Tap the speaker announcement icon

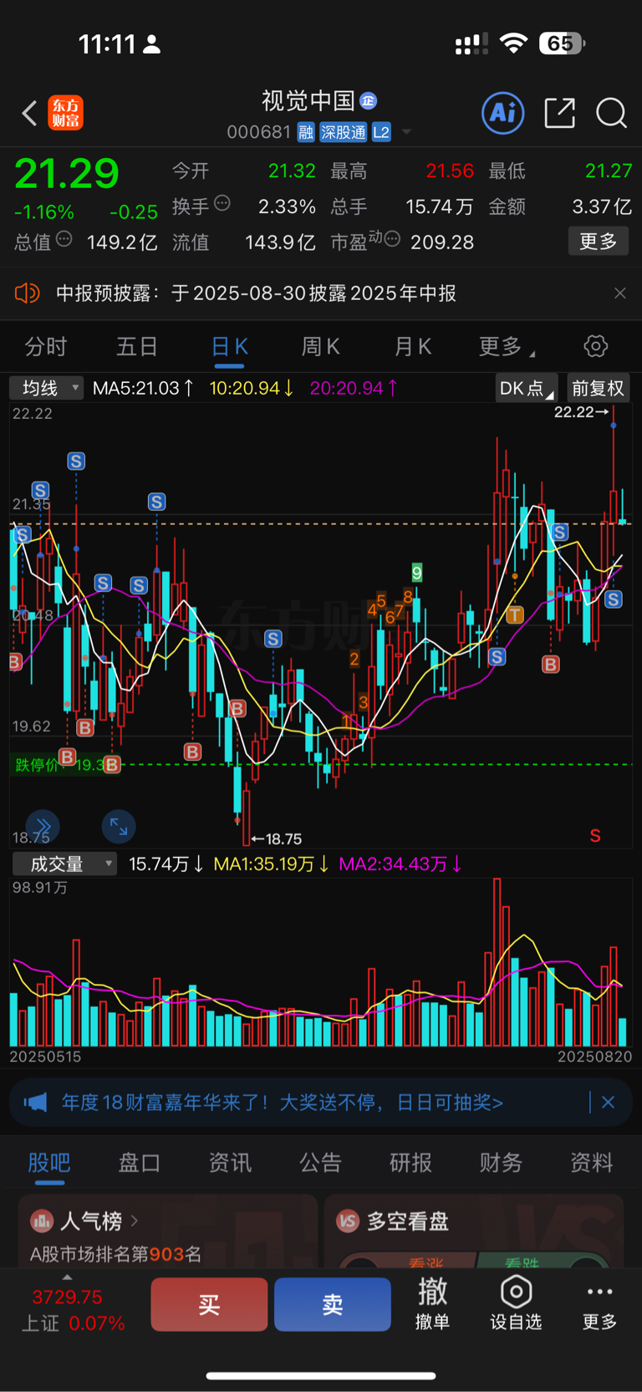pos(28,293)
